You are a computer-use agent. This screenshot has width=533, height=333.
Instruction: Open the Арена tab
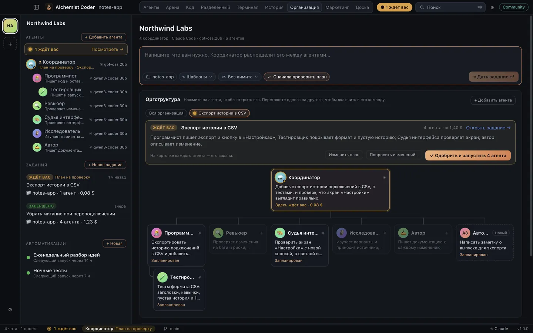point(172,7)
